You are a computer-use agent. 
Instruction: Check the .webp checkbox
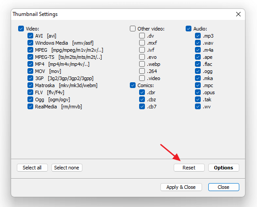(x=142, y=64)
